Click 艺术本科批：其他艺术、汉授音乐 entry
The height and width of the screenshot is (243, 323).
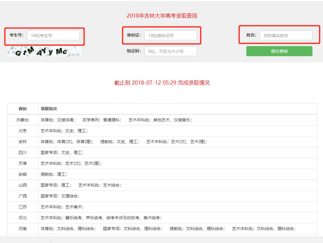[160, 120]
